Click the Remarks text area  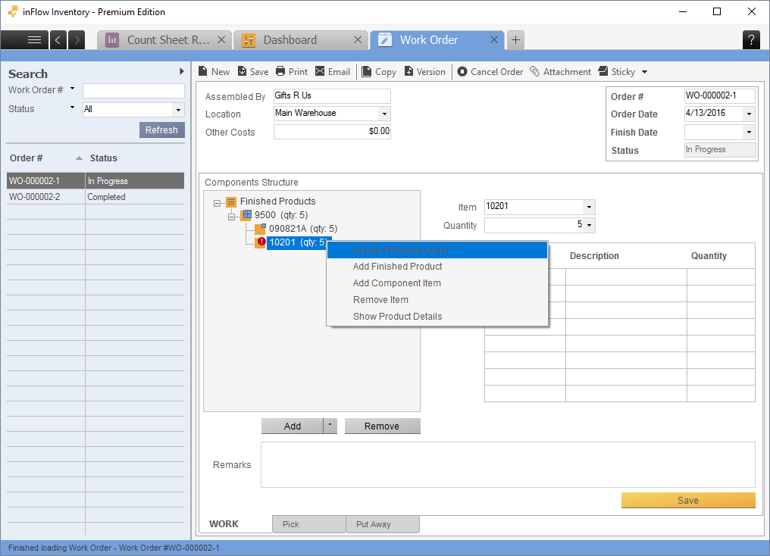point(508,465)
